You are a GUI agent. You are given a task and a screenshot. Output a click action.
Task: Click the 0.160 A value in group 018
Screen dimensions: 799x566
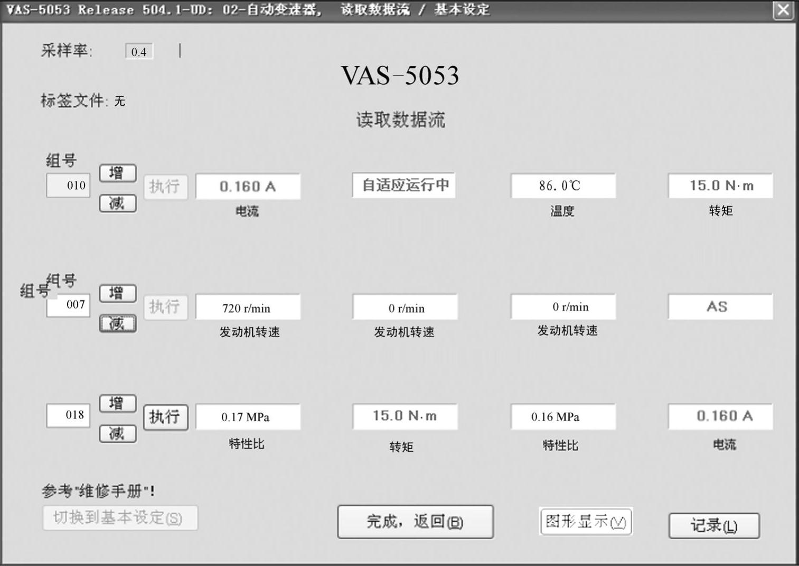tap(721, 416)
